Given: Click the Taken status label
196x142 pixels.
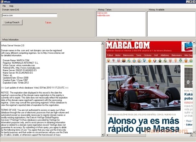Looking at the screenshot, I should (x=48, y=22).
